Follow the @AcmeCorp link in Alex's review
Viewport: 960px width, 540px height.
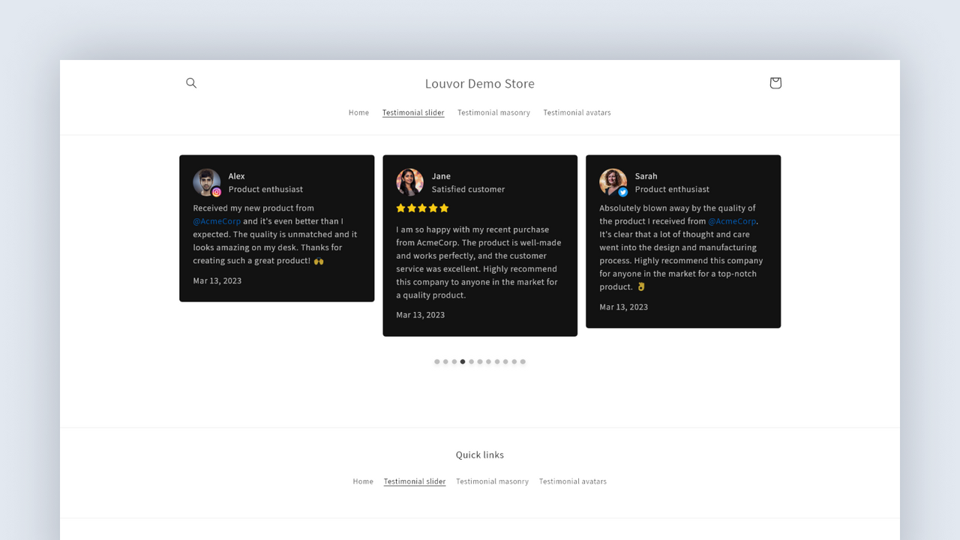point(217,221)
